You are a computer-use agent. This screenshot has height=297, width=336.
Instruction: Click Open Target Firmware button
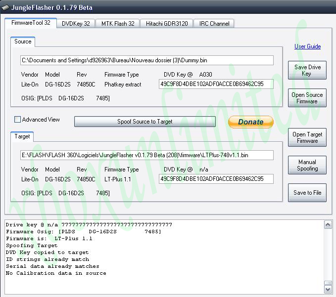pyautogui.click(x=307, y=137)
